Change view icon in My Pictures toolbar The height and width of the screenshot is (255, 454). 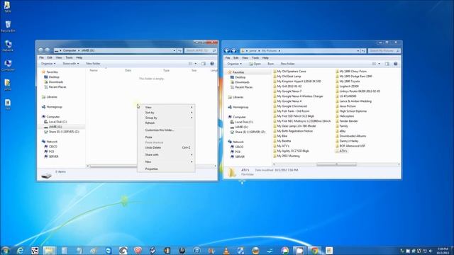click(374, 64)
